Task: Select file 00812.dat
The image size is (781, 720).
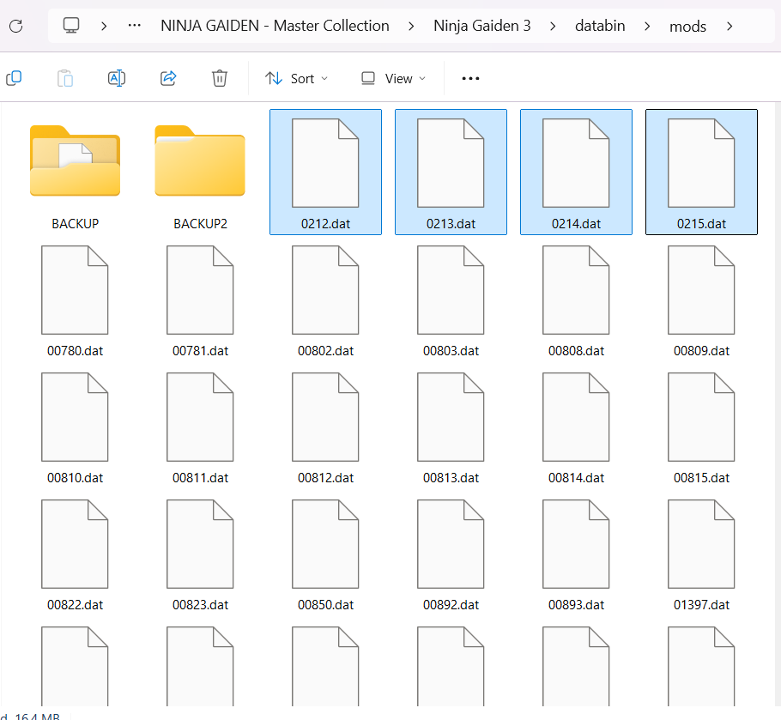Action: point(326,427)
